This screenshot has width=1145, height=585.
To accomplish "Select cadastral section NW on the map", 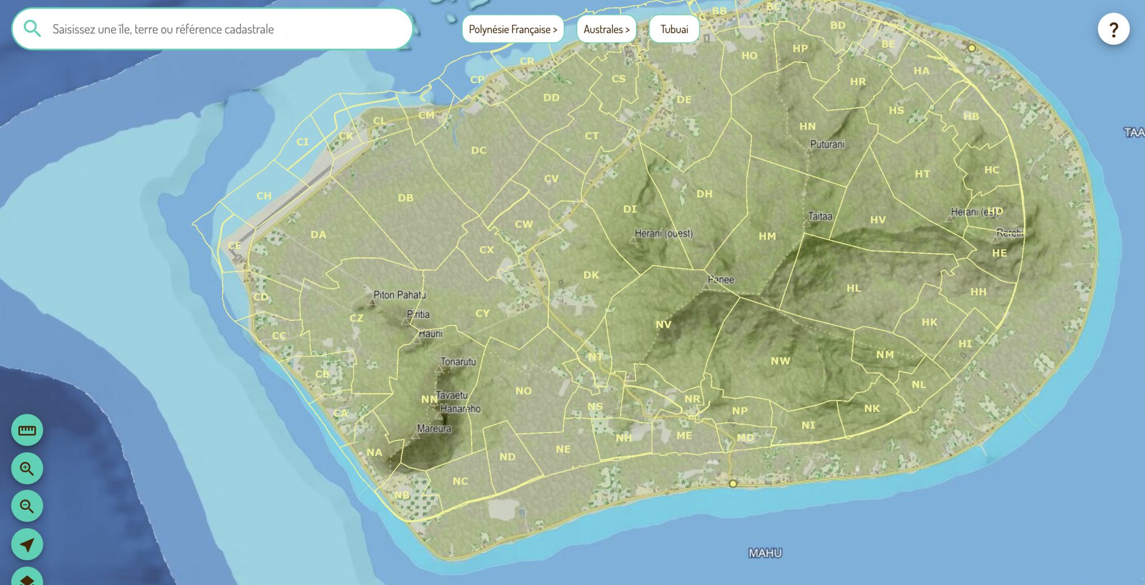I will point(780,361).
